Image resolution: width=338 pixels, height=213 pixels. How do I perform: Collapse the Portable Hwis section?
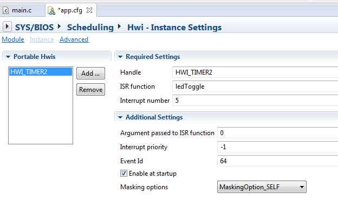[8, 57]
